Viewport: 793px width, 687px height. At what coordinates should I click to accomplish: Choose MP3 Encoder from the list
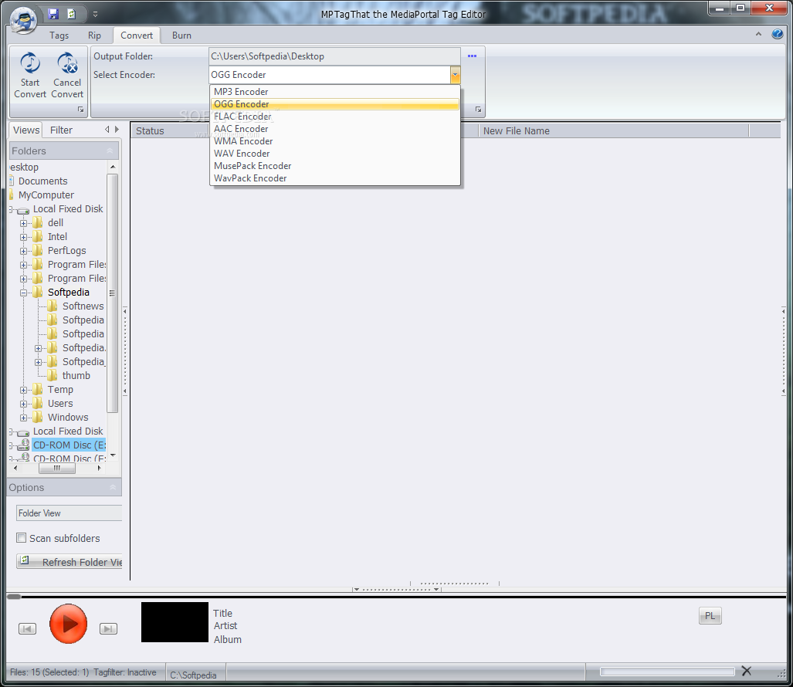tap(335, 92)
